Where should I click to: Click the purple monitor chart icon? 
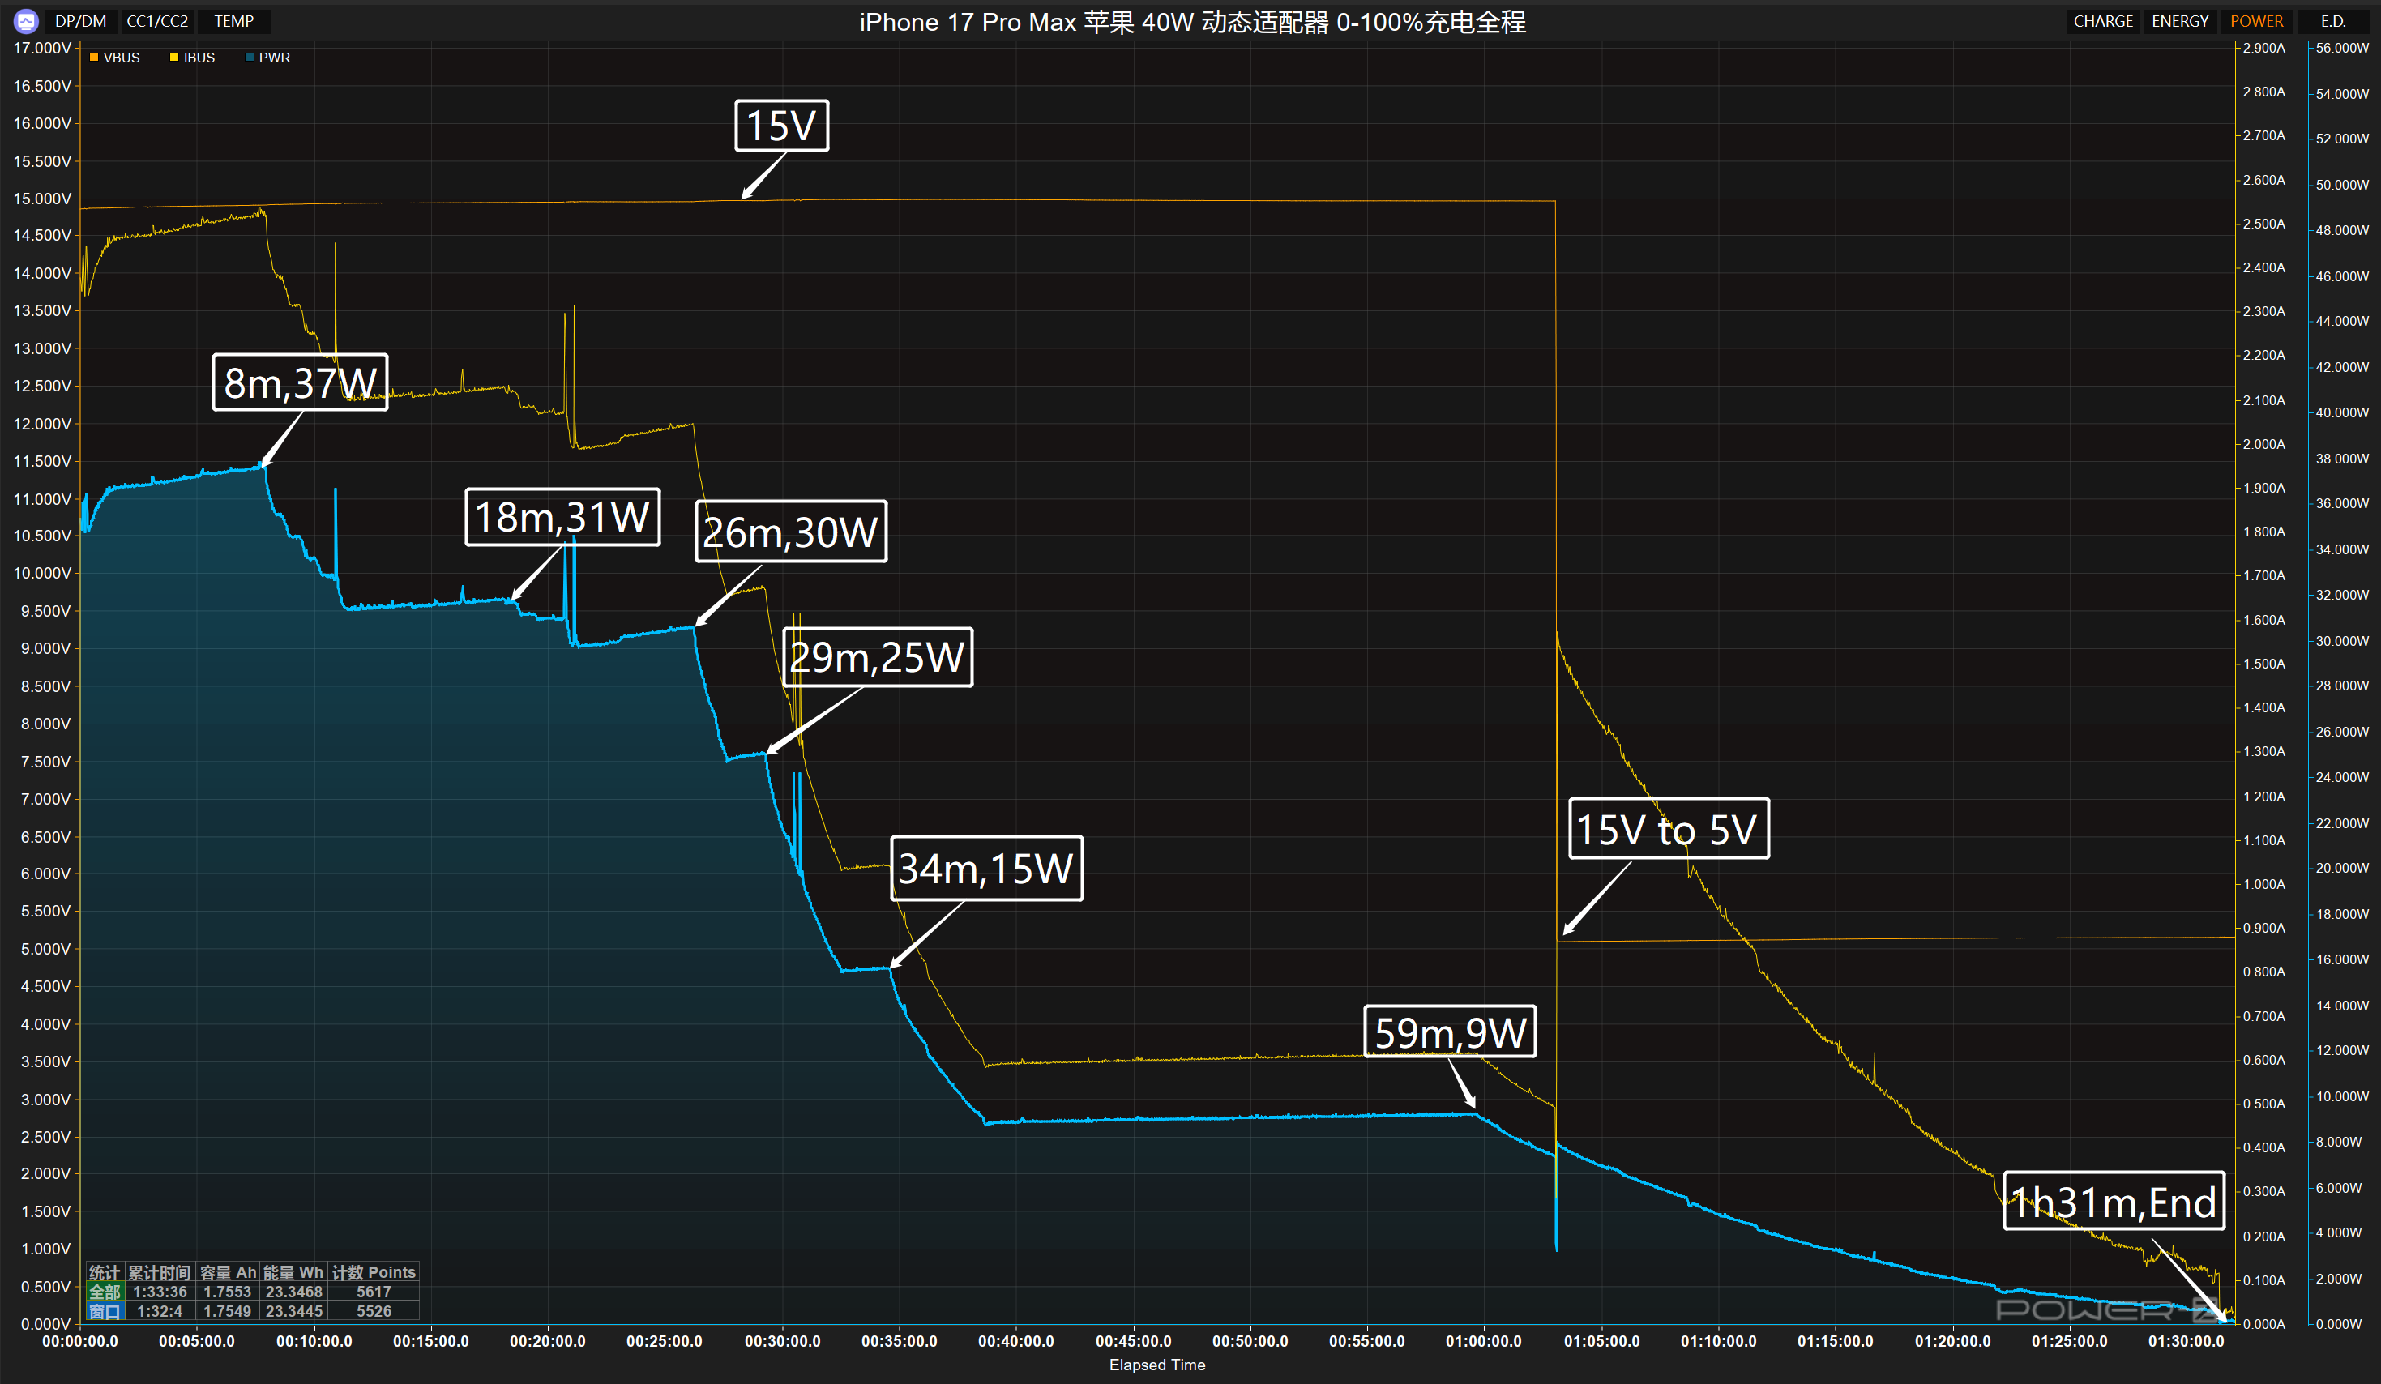[25, 21]
